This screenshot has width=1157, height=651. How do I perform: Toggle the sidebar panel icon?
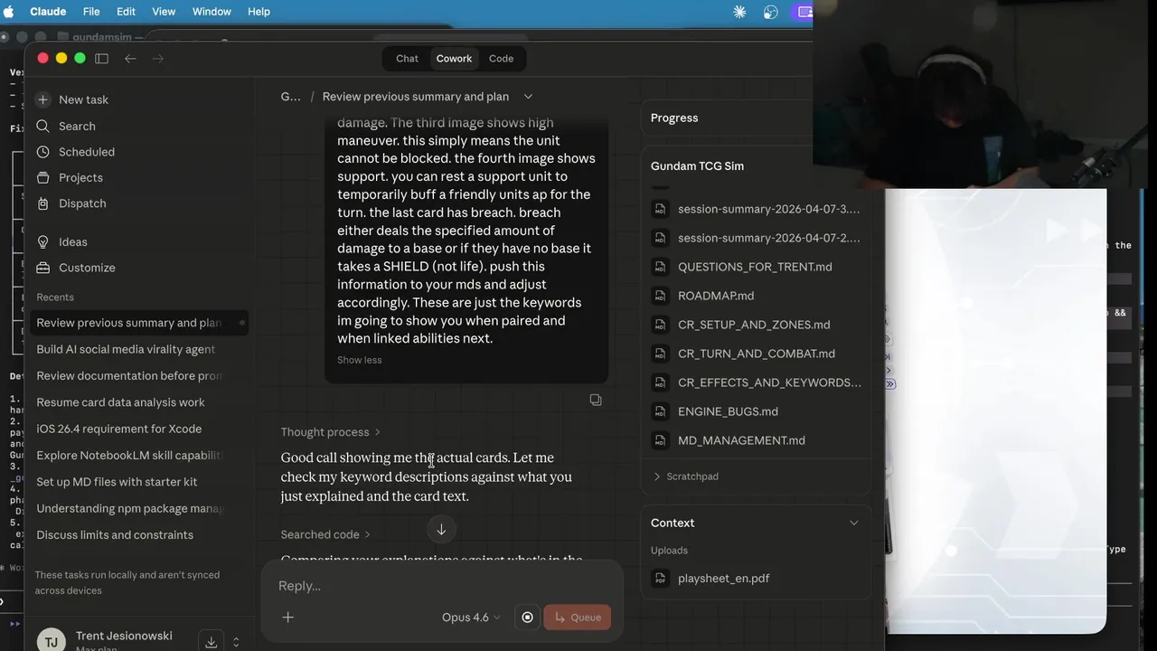tap(101, 58)
